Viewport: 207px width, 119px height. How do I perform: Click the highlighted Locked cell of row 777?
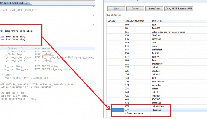(118, 110)
